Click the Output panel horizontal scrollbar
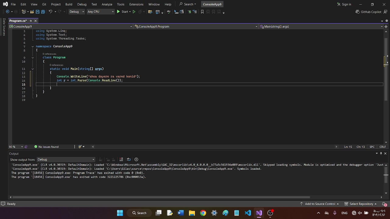 [161, 197]
